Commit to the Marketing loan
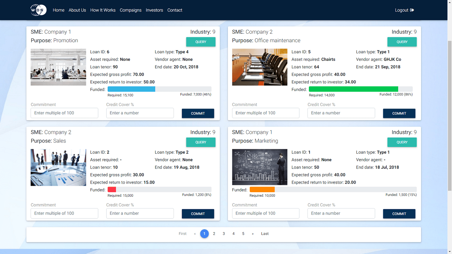This screenshot has width=452, height=254. pos(399,214)
